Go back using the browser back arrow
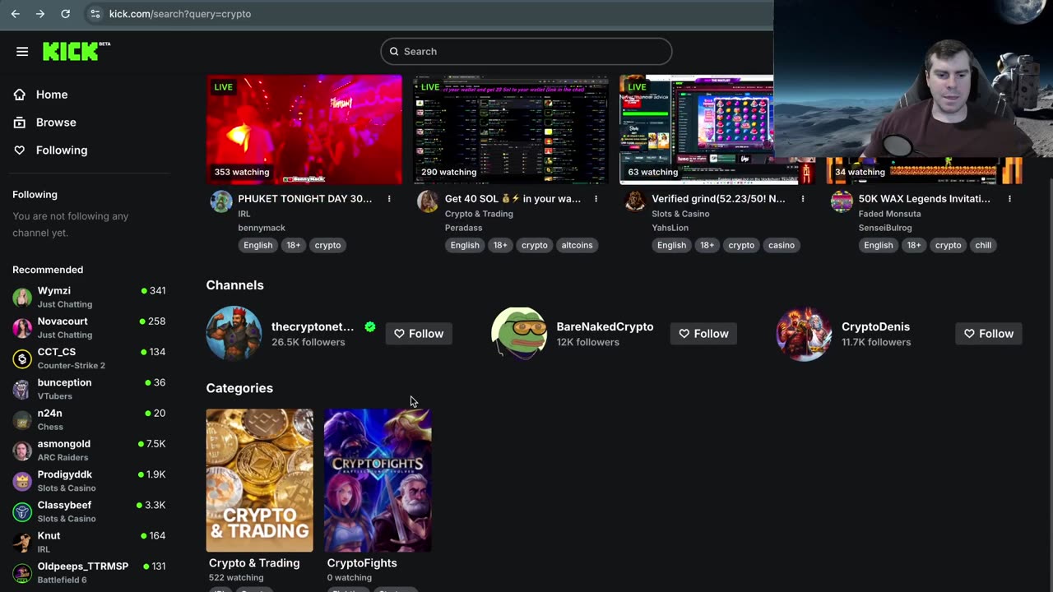This screenshot has height=592, width=1053. coord(15,14)
